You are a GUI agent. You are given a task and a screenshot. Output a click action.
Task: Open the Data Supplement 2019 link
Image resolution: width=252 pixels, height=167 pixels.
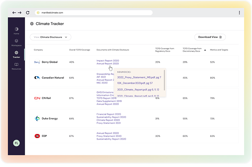point(109,101)
